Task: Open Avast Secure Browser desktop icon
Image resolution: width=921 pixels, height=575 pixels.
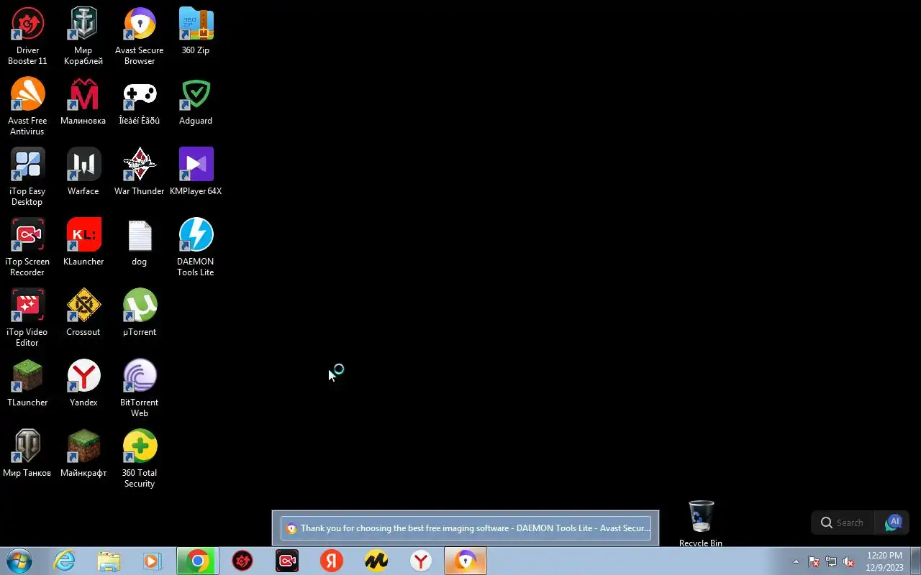Action: [x=140, y=36]
